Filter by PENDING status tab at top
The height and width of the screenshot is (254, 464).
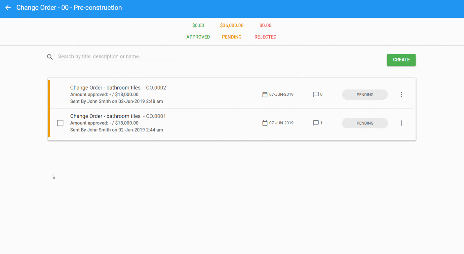[232, 37]
